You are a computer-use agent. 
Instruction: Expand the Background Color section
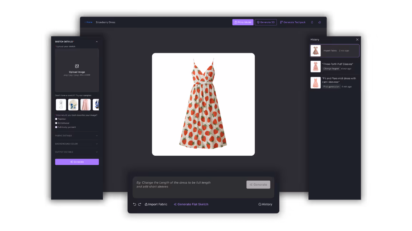[x=97, y=144]
